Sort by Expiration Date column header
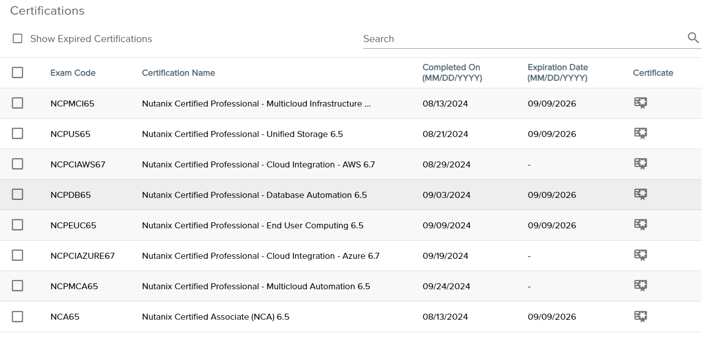The height and width of the screenshot is (338, 706). (x=558, y=73)
